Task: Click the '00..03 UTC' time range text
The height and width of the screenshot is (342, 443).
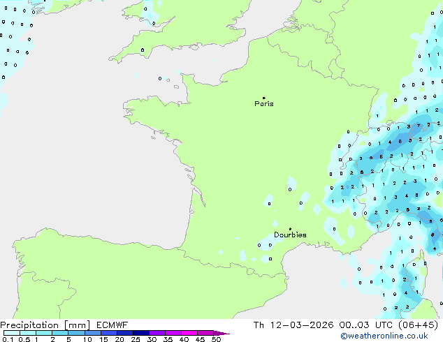Action: [x=366, y=325]
